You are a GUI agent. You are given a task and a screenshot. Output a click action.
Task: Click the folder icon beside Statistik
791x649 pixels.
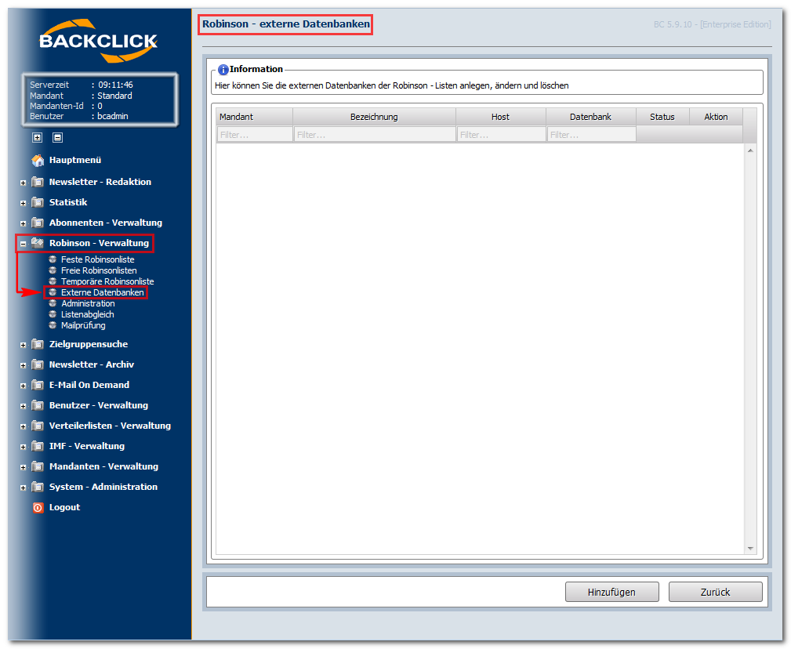click(x=38, y=202)
